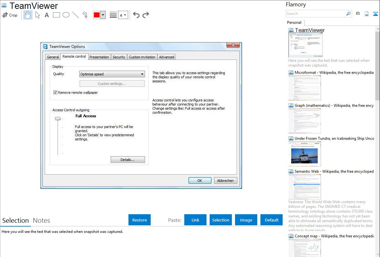The height and width of the screenshot is (257, 380).
Task: Click the Paste Default button
Action: point(272,220)
